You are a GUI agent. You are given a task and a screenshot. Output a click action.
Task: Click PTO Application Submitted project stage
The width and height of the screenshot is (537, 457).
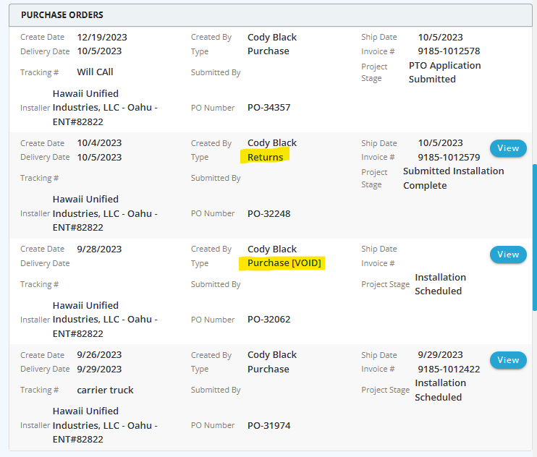coord(444,72)
